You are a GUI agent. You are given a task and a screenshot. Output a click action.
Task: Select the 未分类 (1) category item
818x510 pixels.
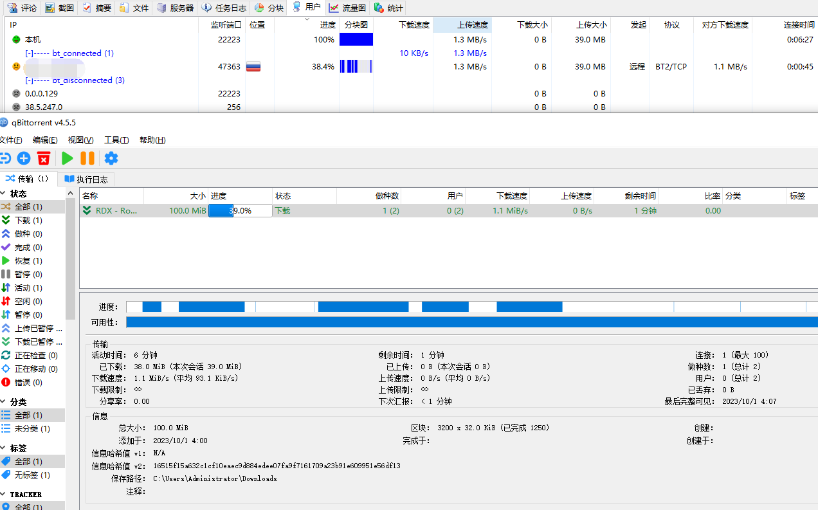pos(32,429)
